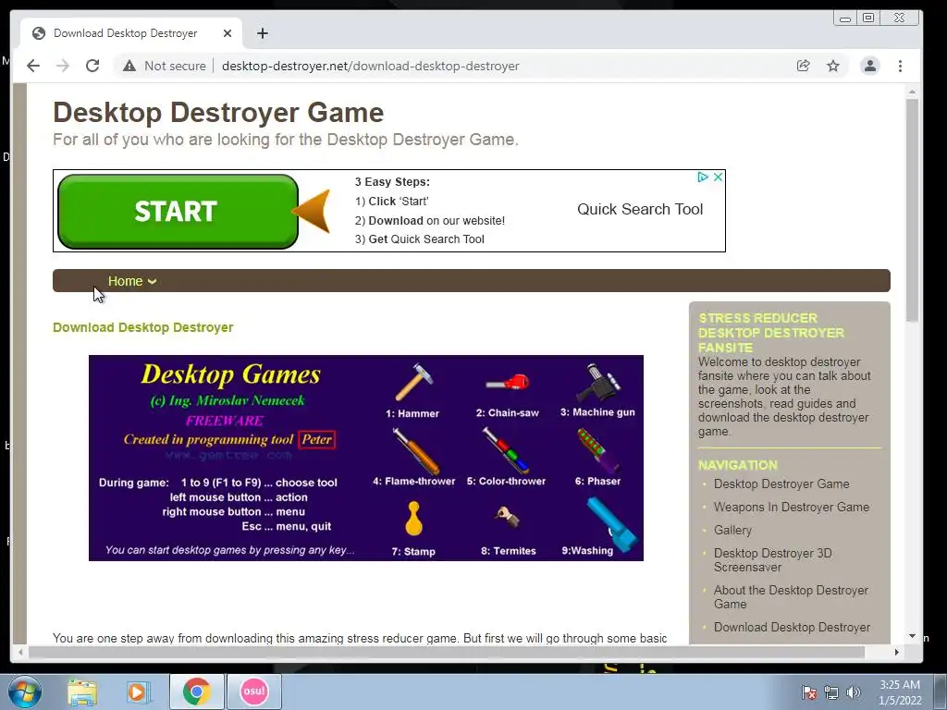
Task: Click the Chain-saw weapon icon
Action: coord(508,383)
